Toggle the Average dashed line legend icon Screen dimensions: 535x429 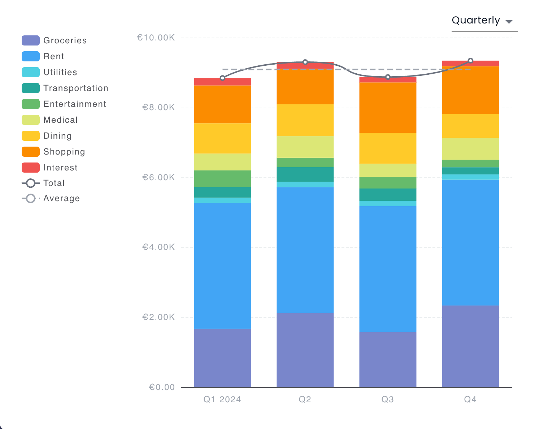31,198
